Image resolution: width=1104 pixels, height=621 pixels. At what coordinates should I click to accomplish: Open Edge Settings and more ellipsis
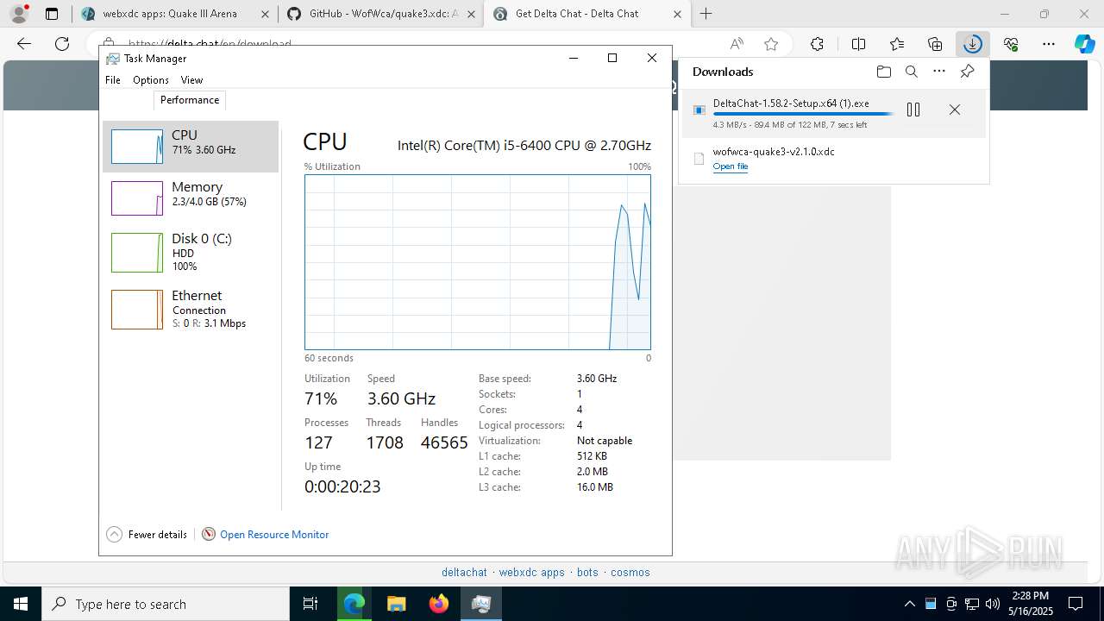tap(1049, 44)
